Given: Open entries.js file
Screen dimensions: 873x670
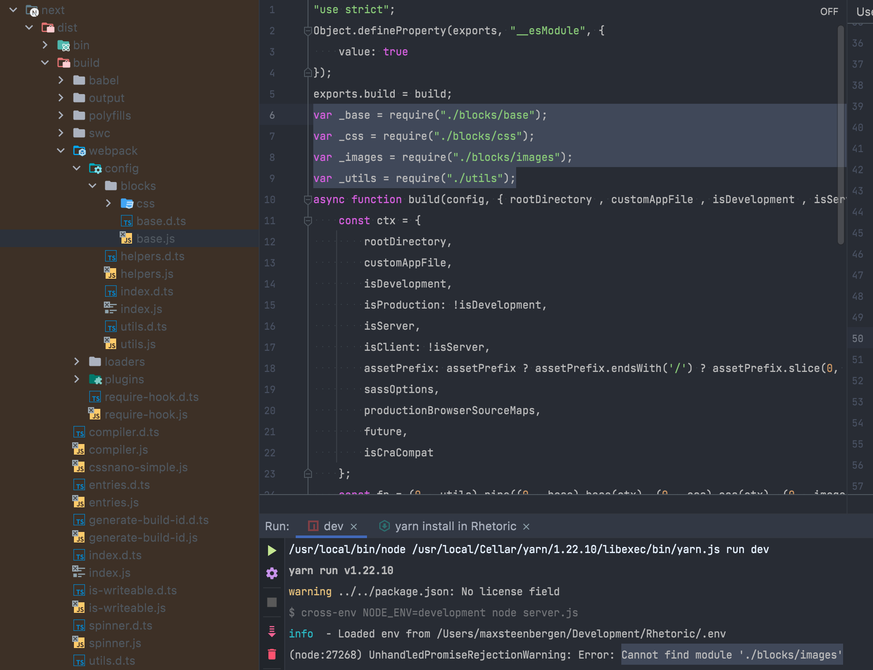Looking at the screenshot, I should click(114, 502).
